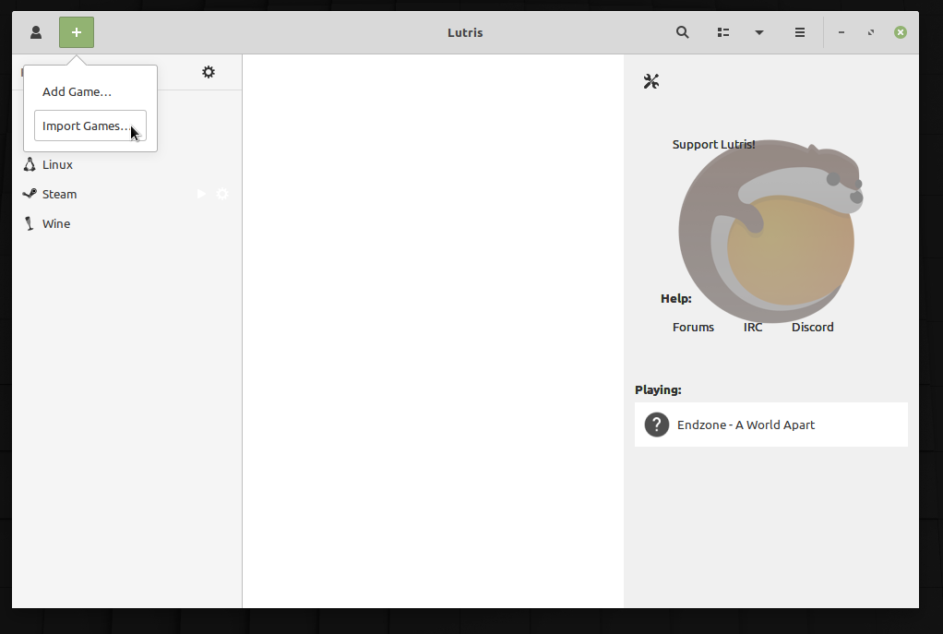Open the hamburger main menu
Image resolution: width=943 pixels, height=634 pixels.
point(800,32)
